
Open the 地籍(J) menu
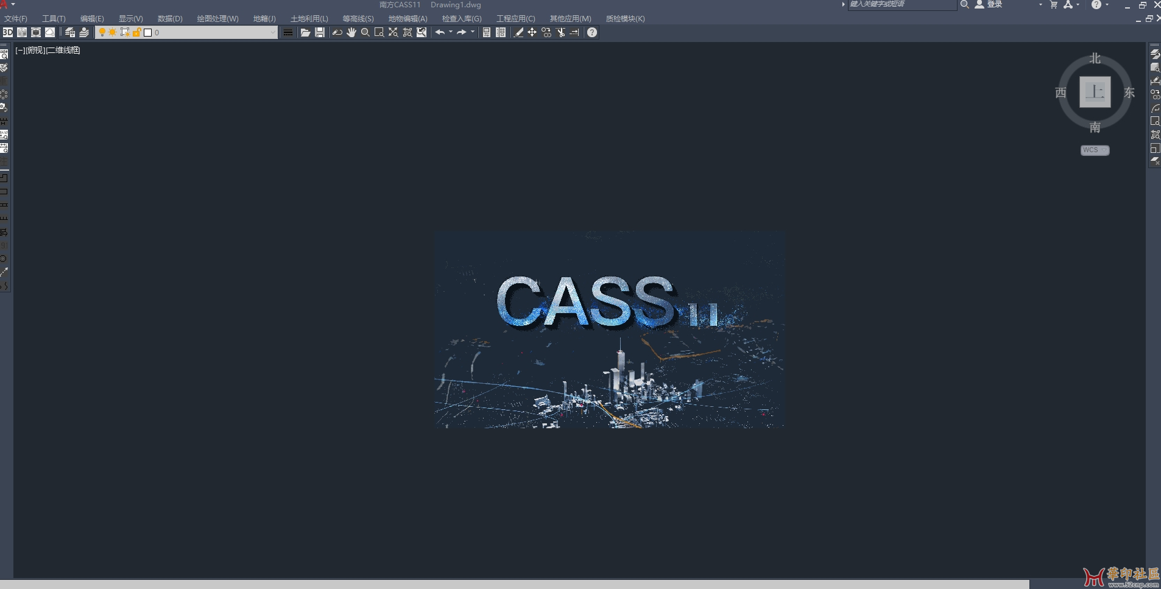[x=264, y=19]
